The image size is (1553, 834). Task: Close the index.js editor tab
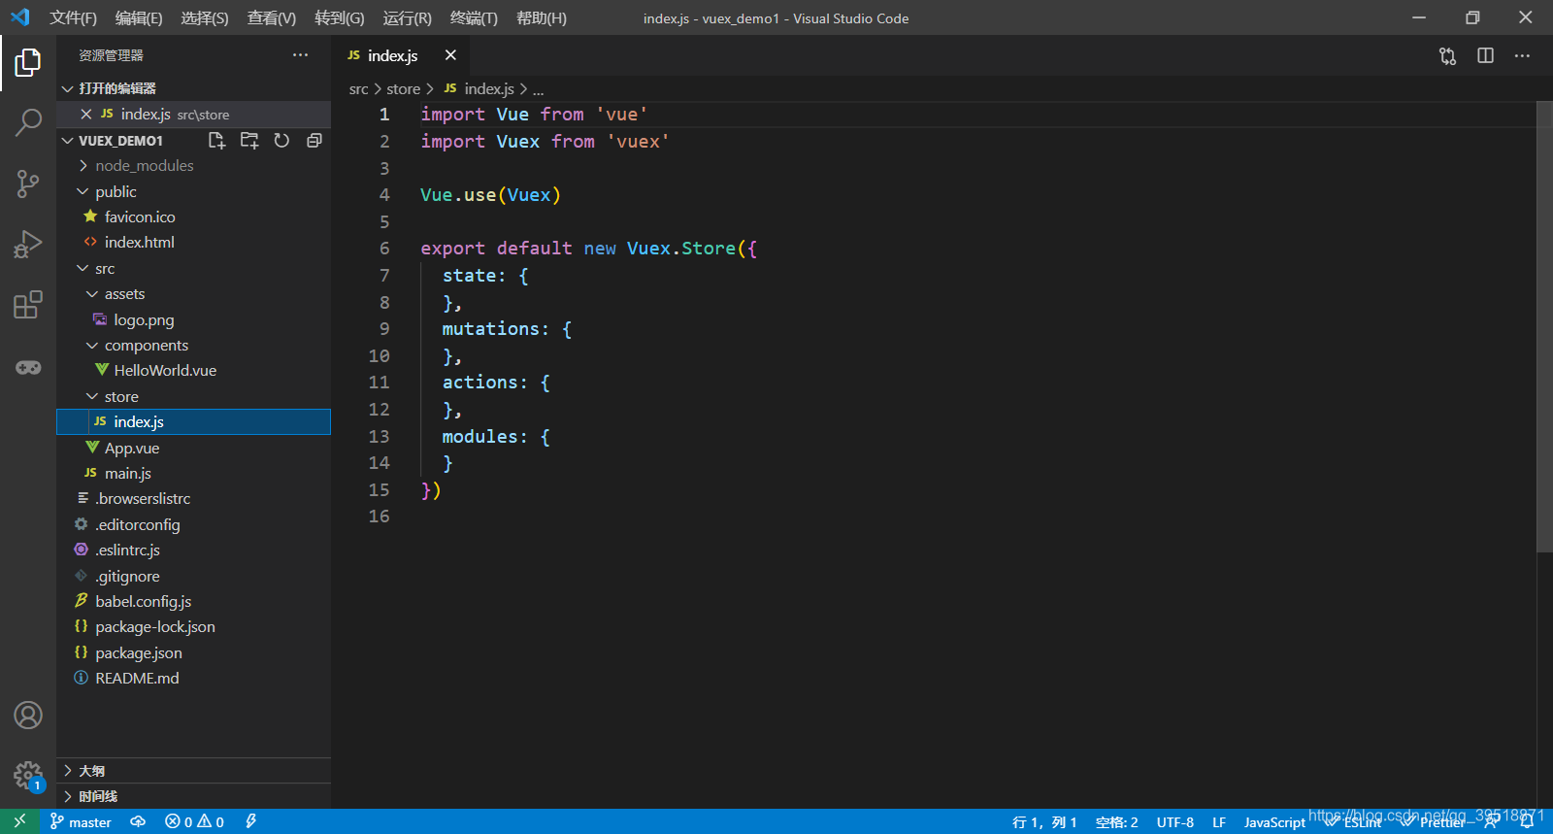pyautogui.click(x=450, y=55)
